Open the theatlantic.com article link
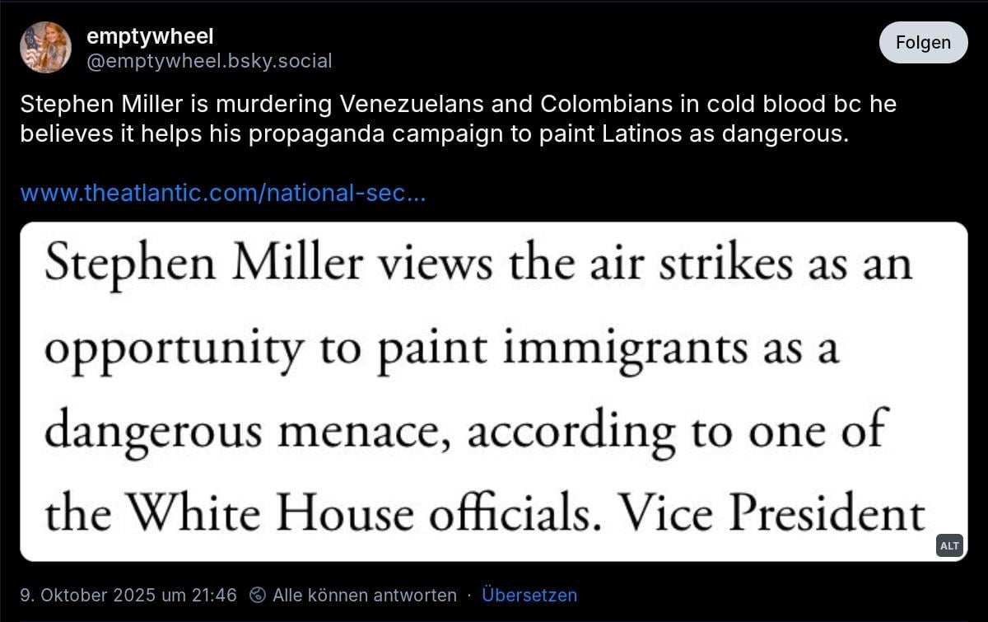This screenshot has height=622, width=988. (x=222, y=194)
